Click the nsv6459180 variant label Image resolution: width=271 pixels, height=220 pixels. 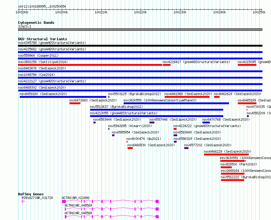43,94
